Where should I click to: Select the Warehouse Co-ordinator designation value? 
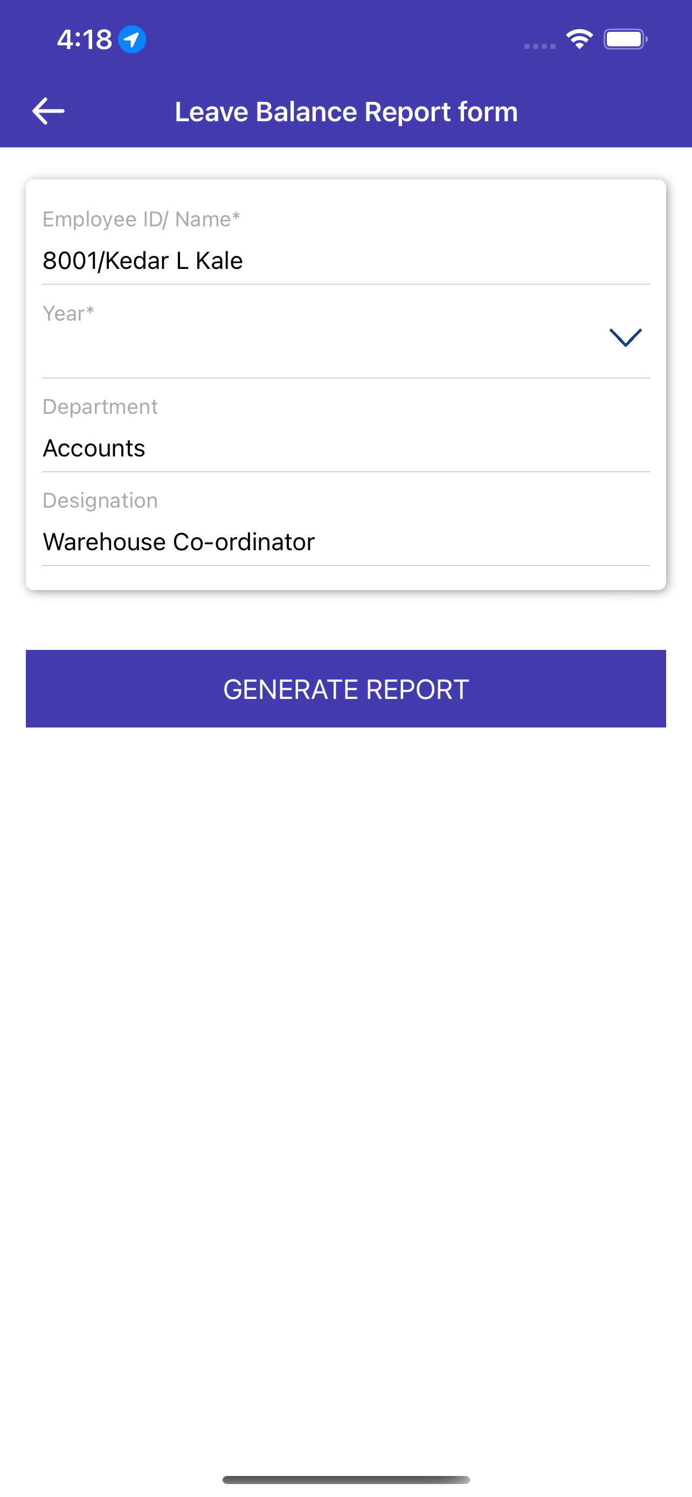coord(179,542)
